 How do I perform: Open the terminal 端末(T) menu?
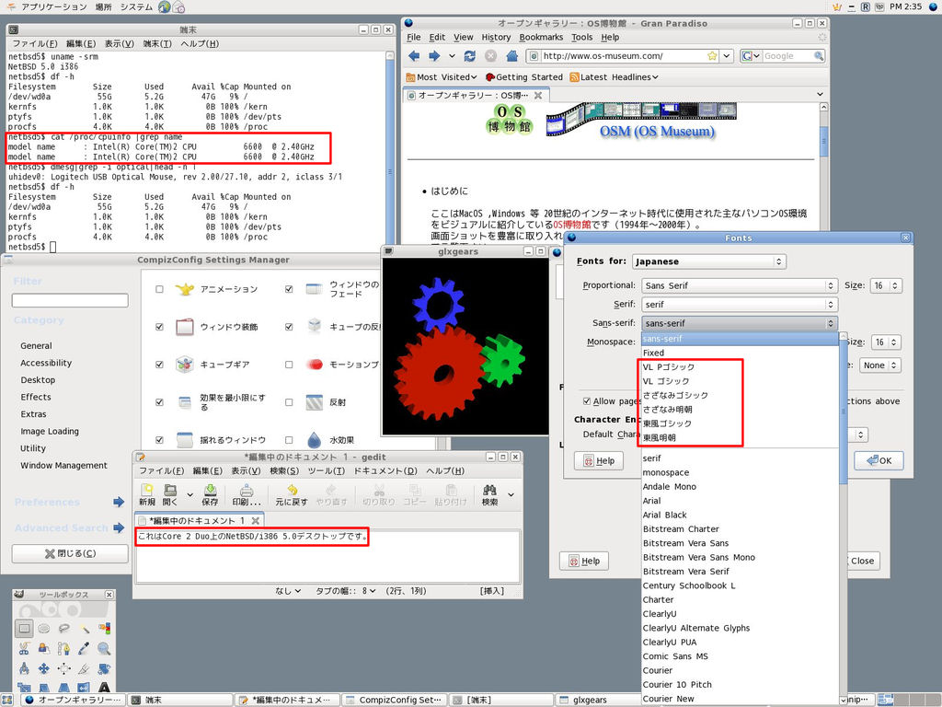[157, 44]
